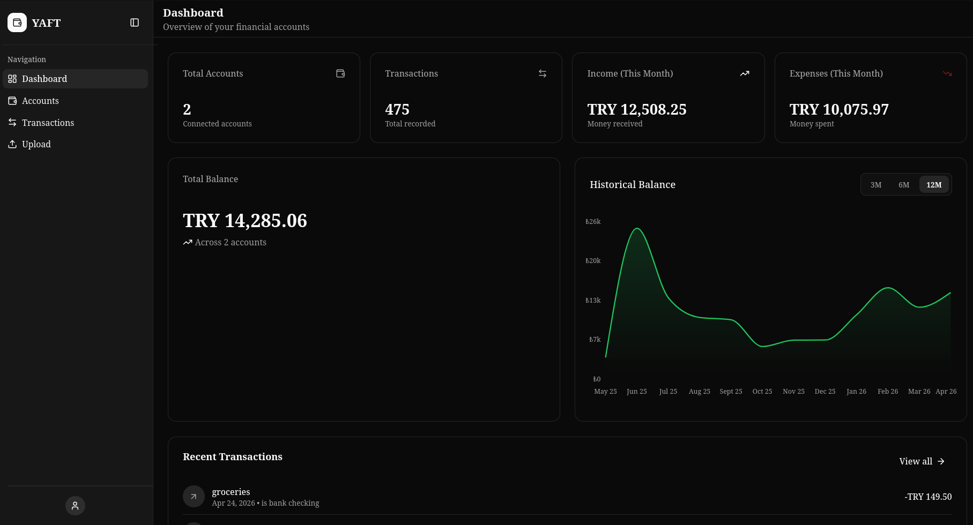Click the wallet icon in the Total Accounts card
The width and height of the screenshot is (973, 525).
tap(340, 73)
